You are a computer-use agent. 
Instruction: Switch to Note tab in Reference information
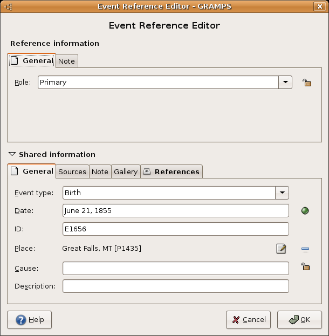[67, 61]
